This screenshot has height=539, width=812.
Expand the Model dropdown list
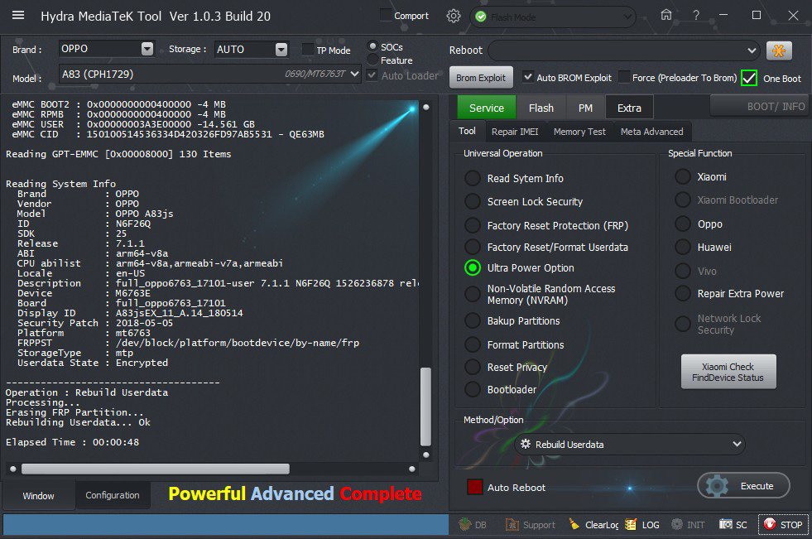point(355,74)
